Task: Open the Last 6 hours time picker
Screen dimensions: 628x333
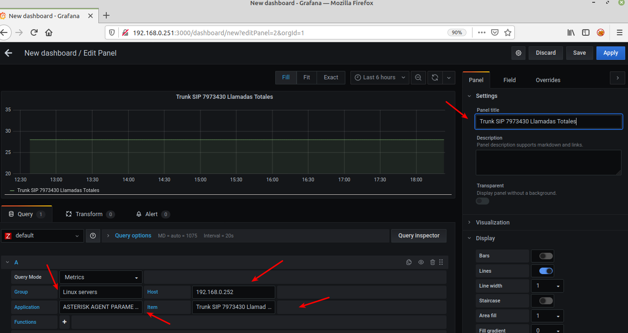Action: click(380, 77)
